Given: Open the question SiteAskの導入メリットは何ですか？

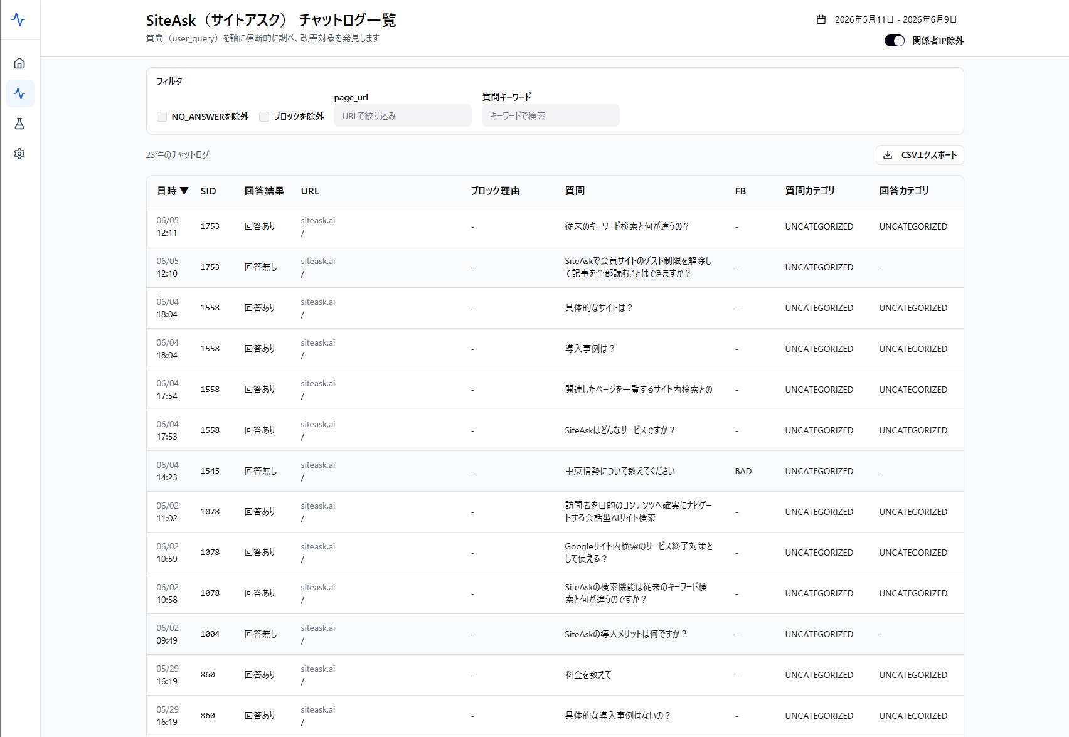Looking at the screenshot, I should coord(625,634).
